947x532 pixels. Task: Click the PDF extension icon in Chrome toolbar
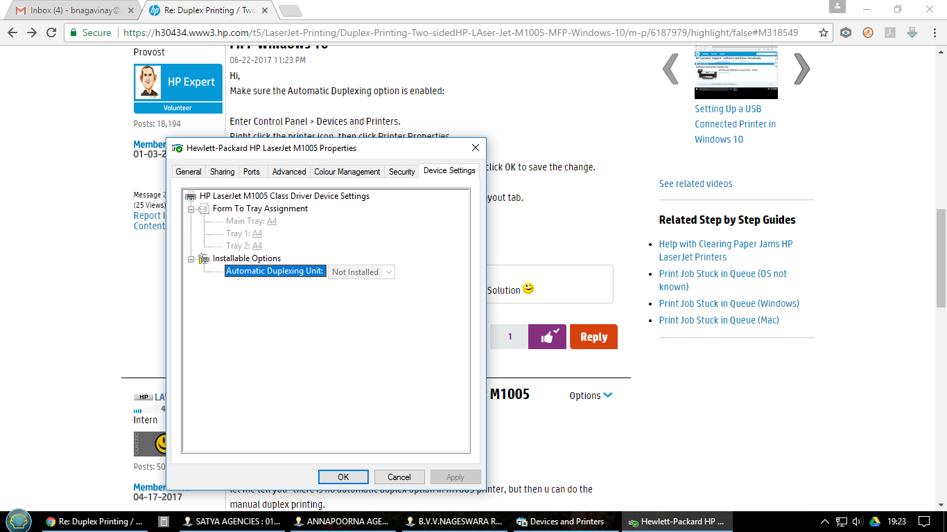point(890,33)
